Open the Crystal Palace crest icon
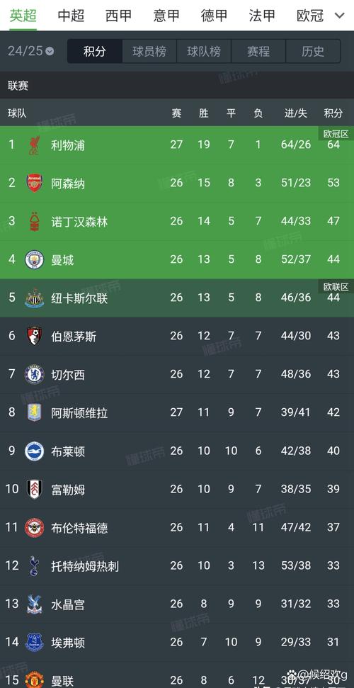The height and width of the screenshot is (688, 354). coord(34,604)
